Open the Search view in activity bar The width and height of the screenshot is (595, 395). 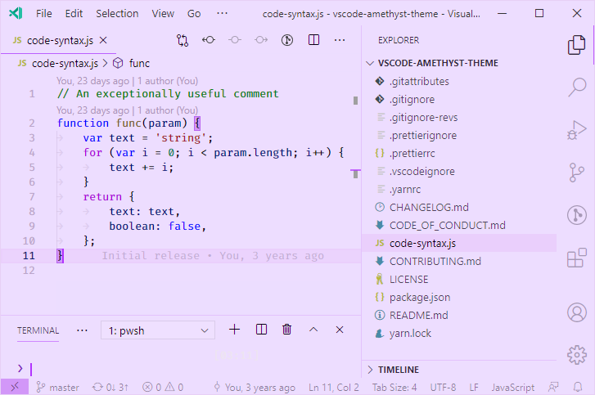577,88
